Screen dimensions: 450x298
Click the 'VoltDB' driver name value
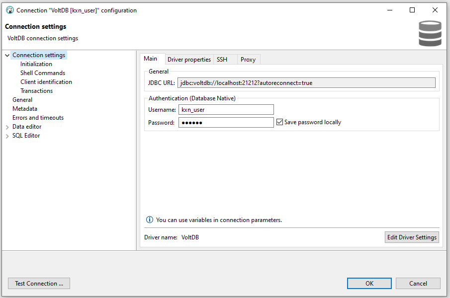pyautogui.click(x=190, y=237)
